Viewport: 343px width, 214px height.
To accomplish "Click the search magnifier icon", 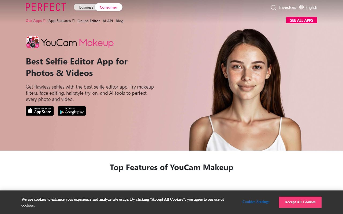I will click(273, 8).
